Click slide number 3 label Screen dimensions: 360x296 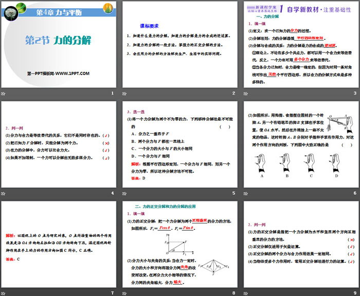[355, 93]
